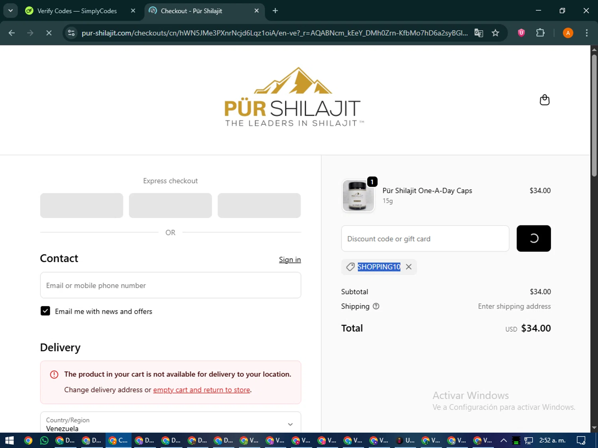Click the taskbar clock showing 2:52 a. m.
The width and height of the screenshot is (598, 448).
[x=552, y=440]
